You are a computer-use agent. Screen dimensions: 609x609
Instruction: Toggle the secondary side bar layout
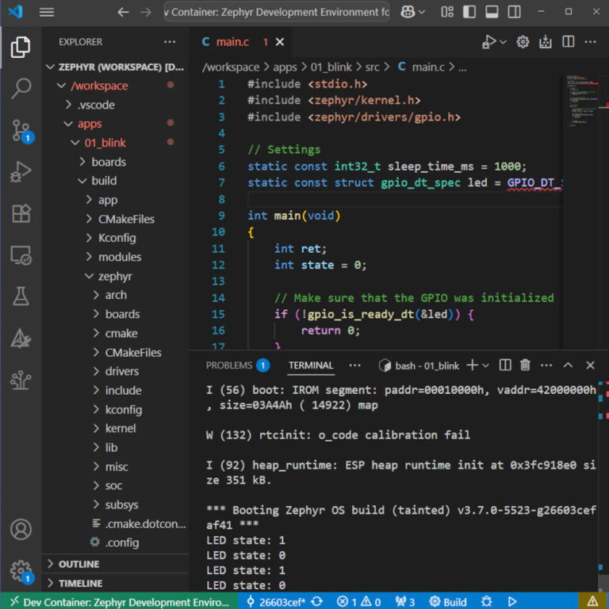[513, 12]
